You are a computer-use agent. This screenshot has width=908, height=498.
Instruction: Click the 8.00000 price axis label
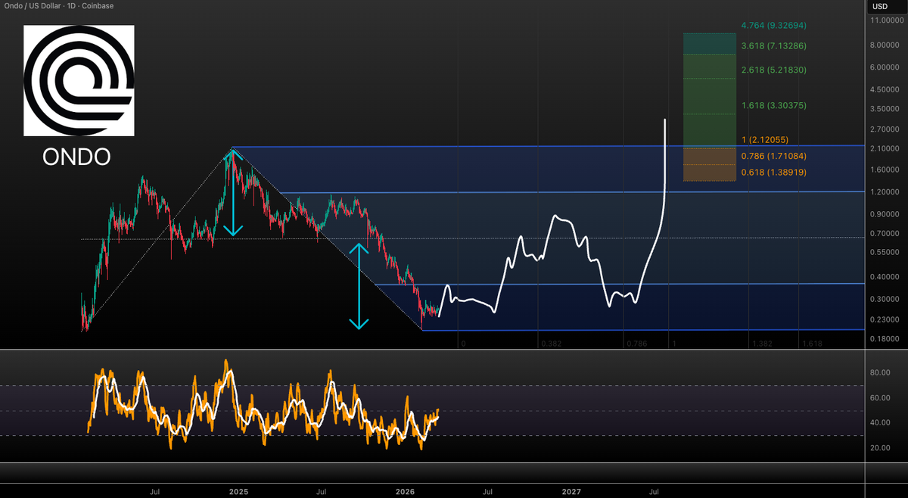886,45
